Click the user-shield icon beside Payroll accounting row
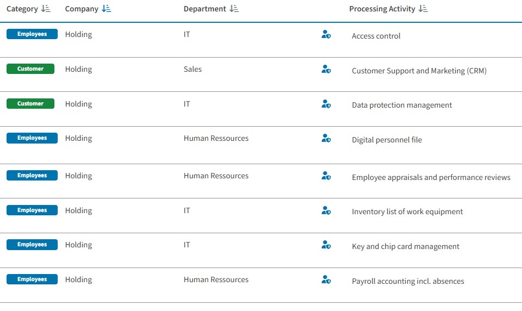 point(326,280)
